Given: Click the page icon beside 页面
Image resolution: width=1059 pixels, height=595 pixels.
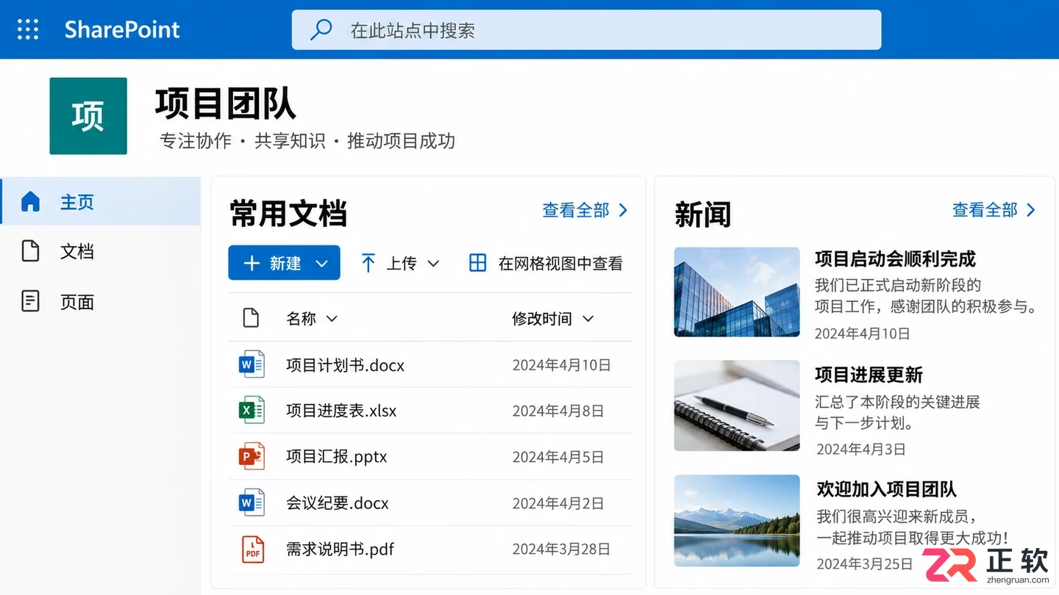Looking at the screenshot, I should coord(30,301).
